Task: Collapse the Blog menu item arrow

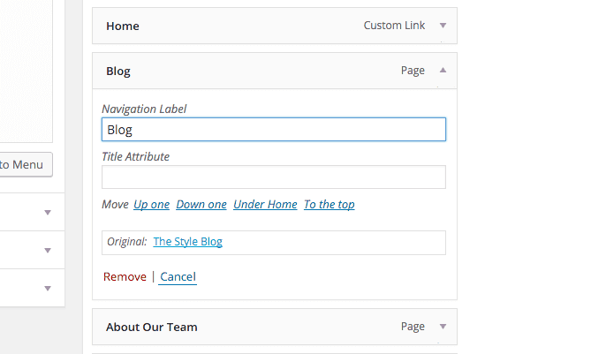Action: point(443,71)
